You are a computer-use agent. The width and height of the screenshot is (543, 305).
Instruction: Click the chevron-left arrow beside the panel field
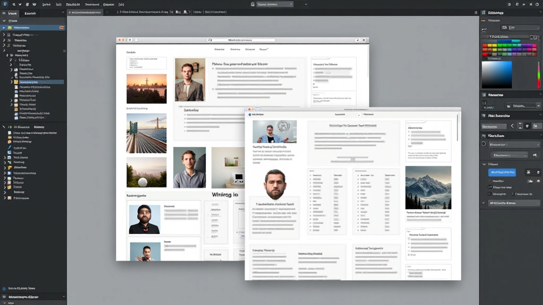pyautogui.click(x=512, y=125)
